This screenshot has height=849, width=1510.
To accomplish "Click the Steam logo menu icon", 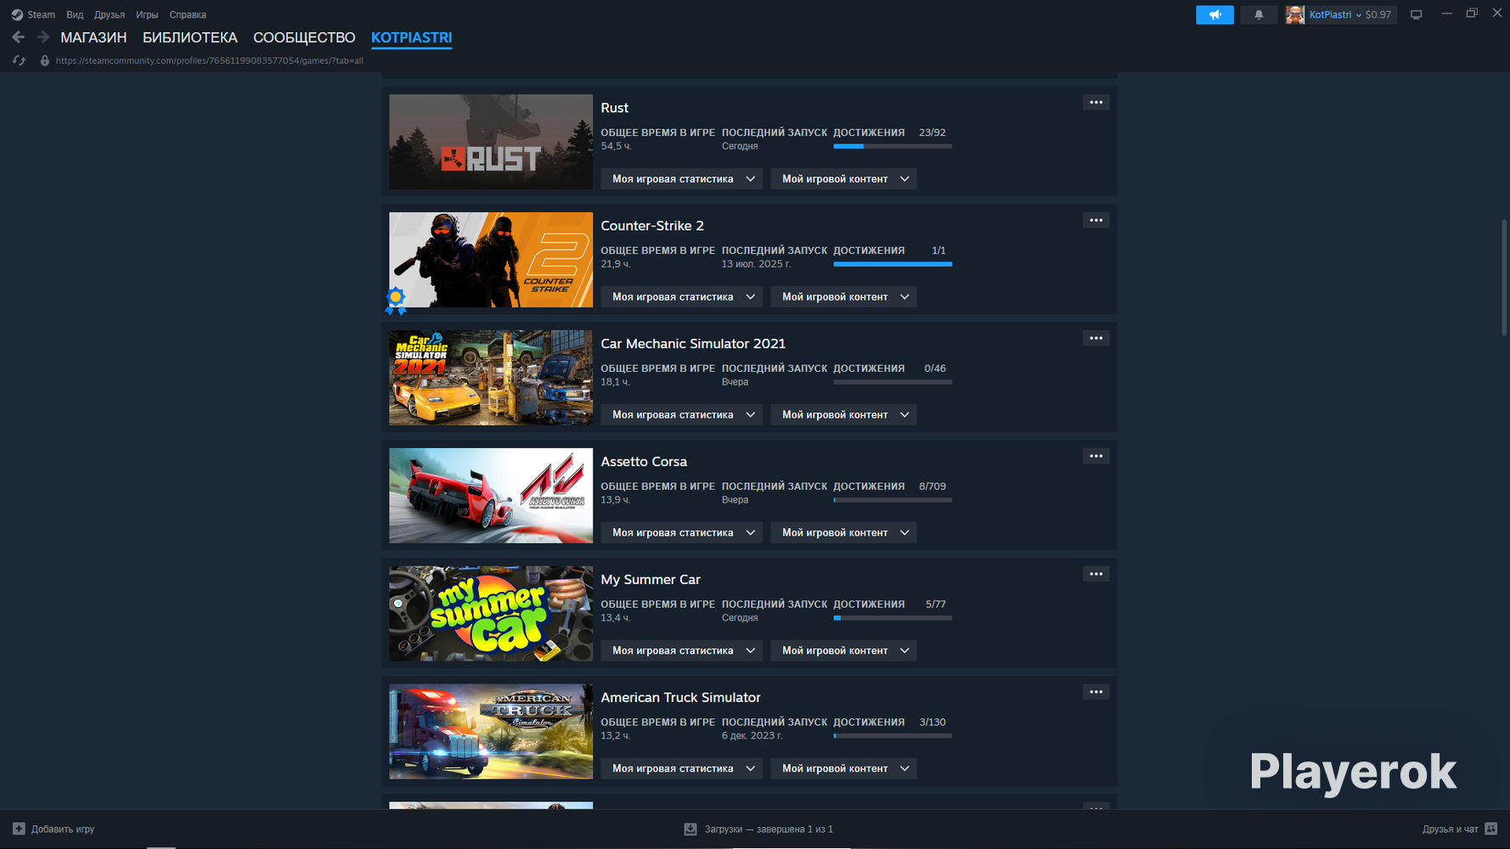I will coord(17,14).
